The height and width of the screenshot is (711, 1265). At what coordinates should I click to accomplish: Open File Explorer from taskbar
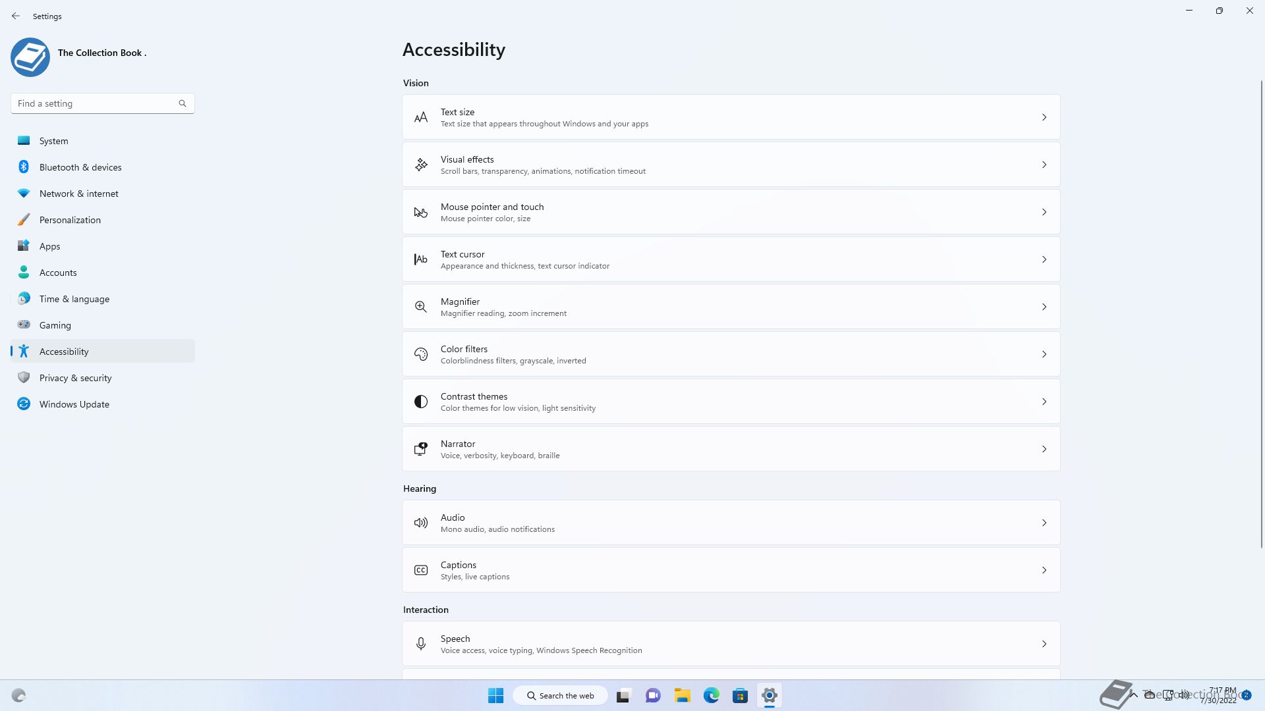click(682, 695)
